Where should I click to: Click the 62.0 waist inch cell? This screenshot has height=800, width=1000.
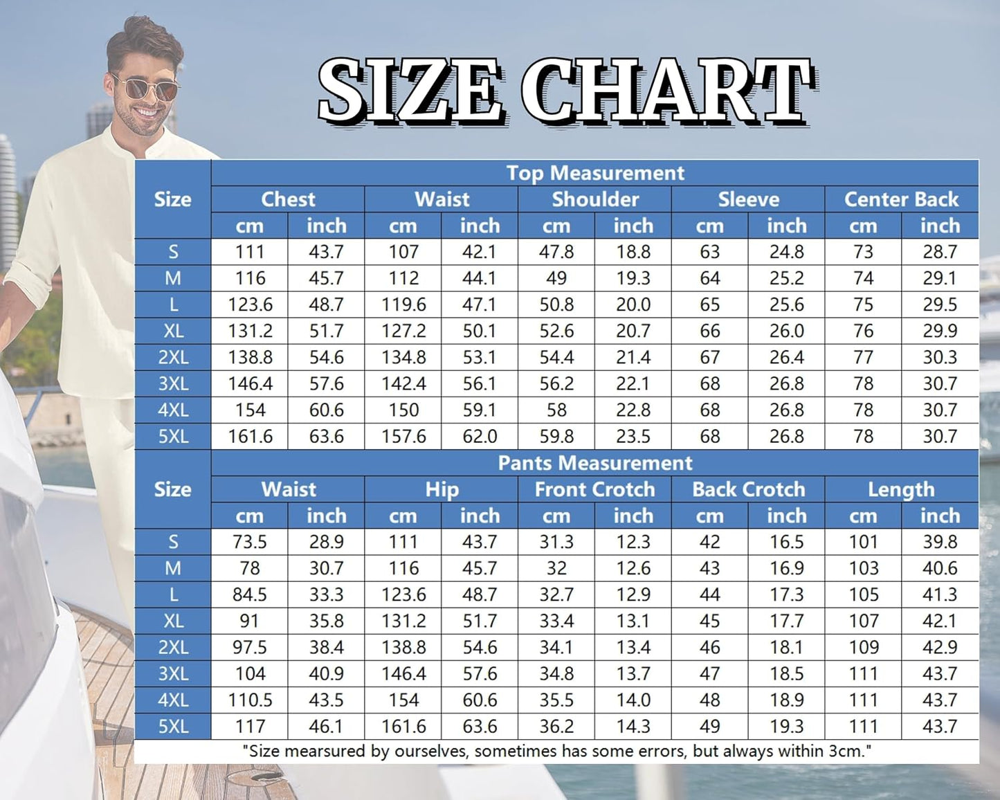(x=480, y=437)
